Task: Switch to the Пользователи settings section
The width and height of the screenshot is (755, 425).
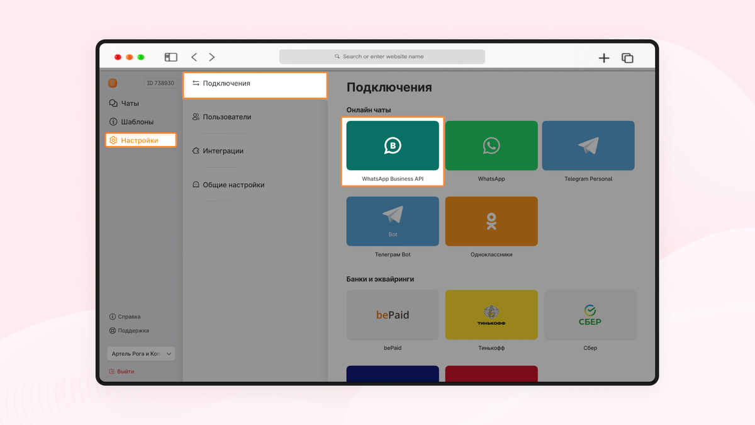Action: [x=226, y=116]
